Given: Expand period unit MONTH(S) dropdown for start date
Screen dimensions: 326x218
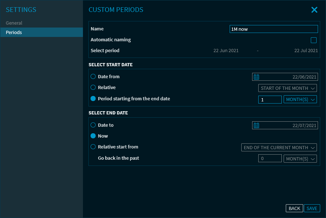Looking at the screenshot, I should tap(300, 100).
